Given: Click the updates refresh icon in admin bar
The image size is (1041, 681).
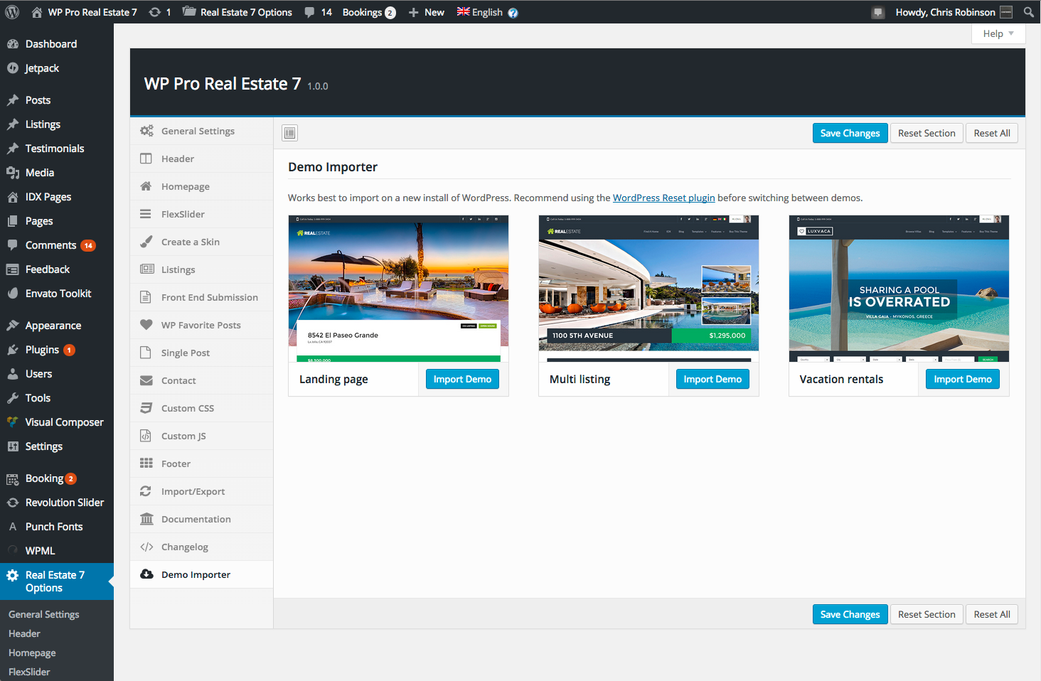Looking at the screenshot, I should [x=154, y=12].
